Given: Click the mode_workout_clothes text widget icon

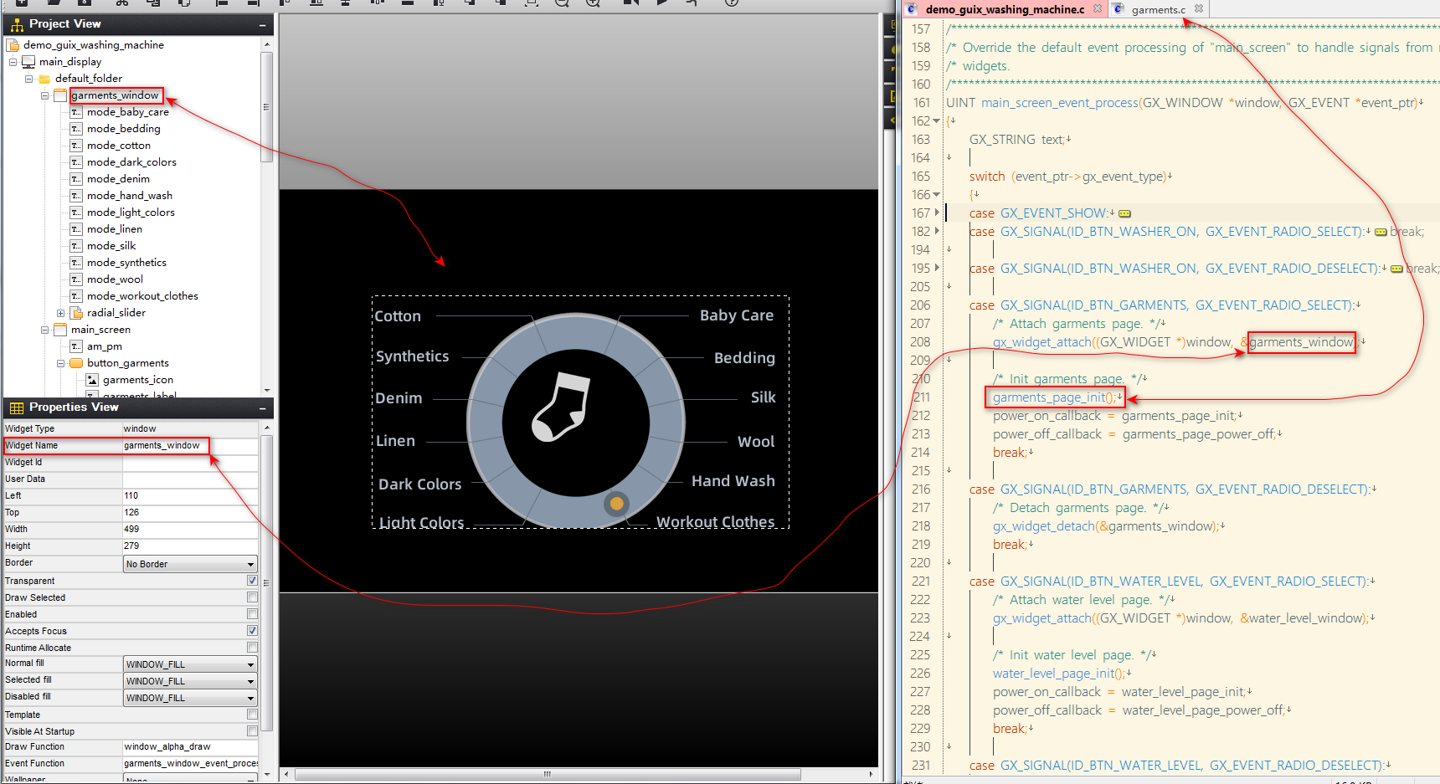Looking at the screenshot, I should point(76,296).
